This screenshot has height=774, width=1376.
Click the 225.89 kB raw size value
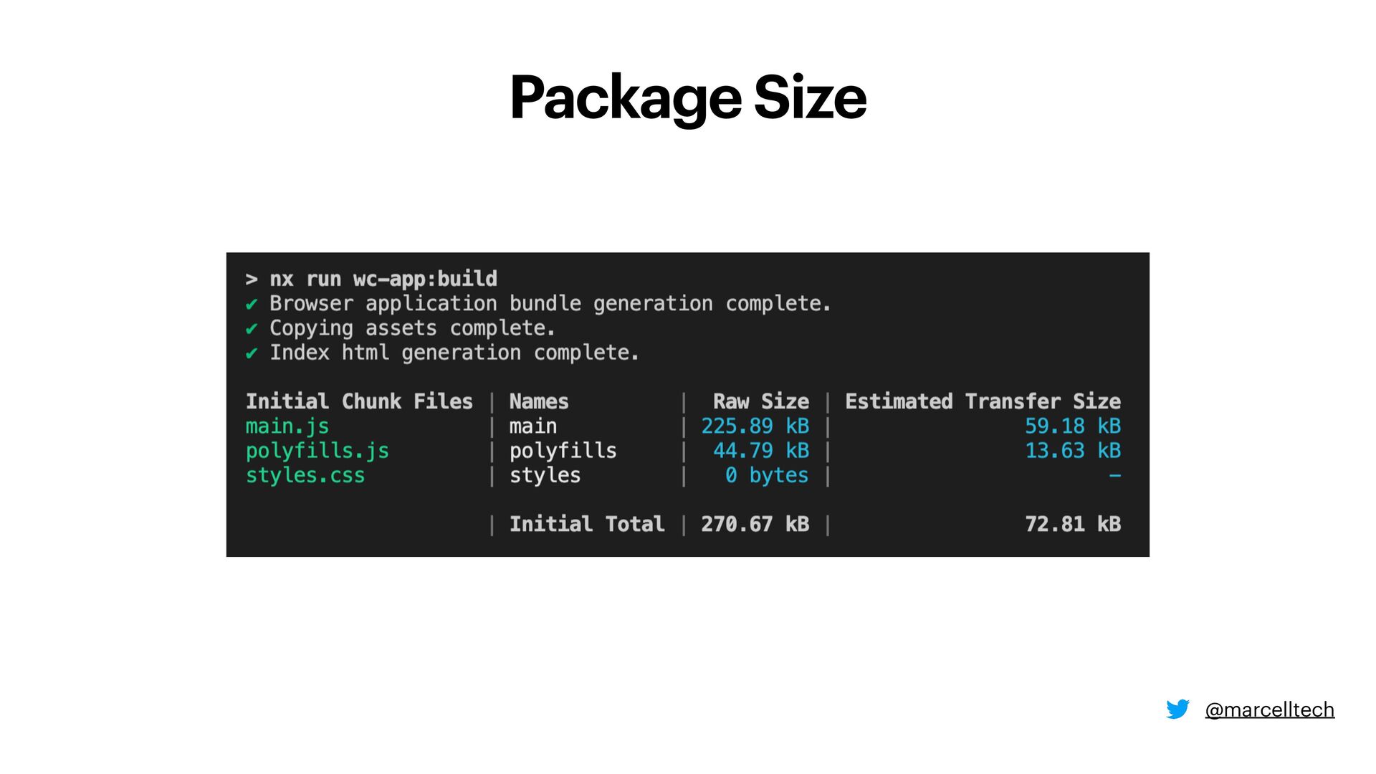click(755, 426)
